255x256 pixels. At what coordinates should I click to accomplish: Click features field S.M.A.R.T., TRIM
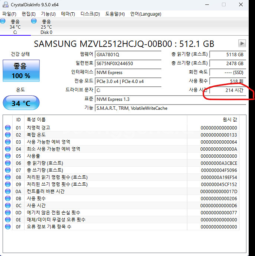tap(171, 108)
